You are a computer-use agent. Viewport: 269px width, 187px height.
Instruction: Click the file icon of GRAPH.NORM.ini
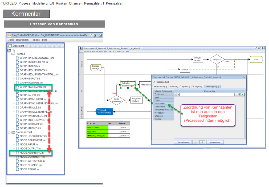(x=17, y=66)
